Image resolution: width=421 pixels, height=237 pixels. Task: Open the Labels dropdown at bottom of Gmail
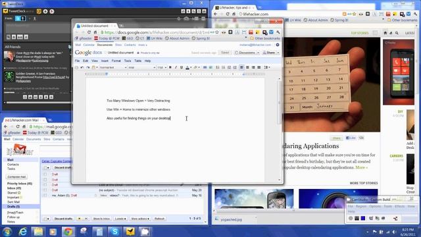click(120, 219)
